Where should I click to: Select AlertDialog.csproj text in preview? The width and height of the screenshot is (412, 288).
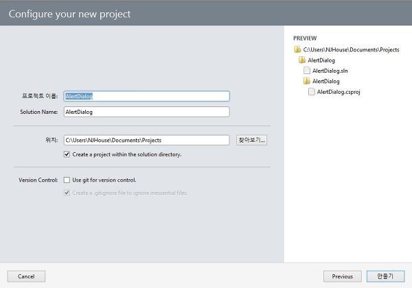click(339, 92)
